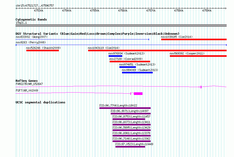Click the purple bar under Length:18022

tap(125, 108)
